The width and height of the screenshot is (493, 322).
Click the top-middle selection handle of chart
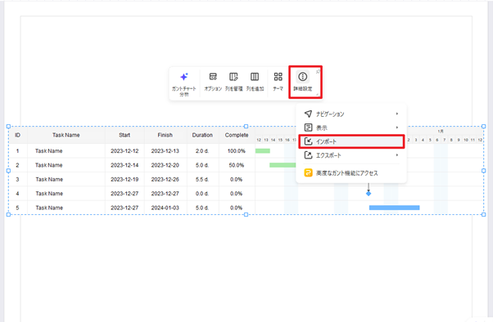click(x=246, y=127)
